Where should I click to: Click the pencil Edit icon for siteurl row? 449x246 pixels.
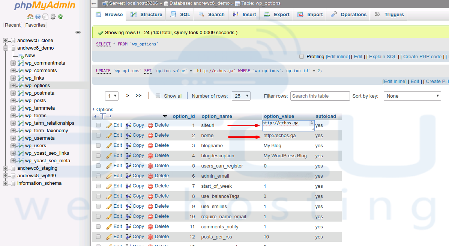coord(110,125)
